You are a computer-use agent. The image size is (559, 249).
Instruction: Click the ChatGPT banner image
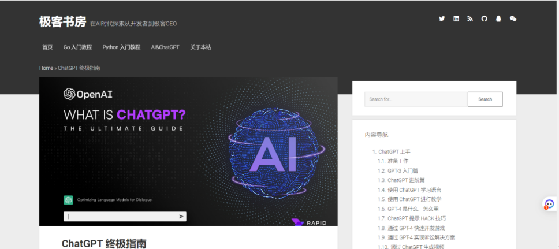tap(188, 151)
